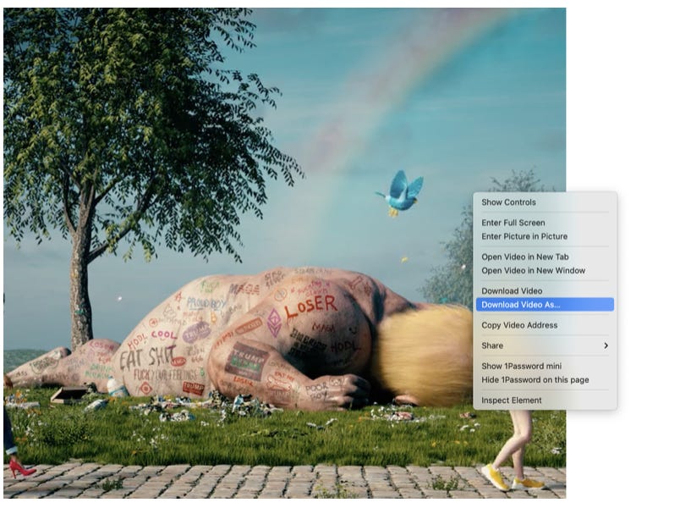The height and width of the screenshot is (508, 680).
Task: Click the video frame on the blue bird
Action: tap(401, 193)
